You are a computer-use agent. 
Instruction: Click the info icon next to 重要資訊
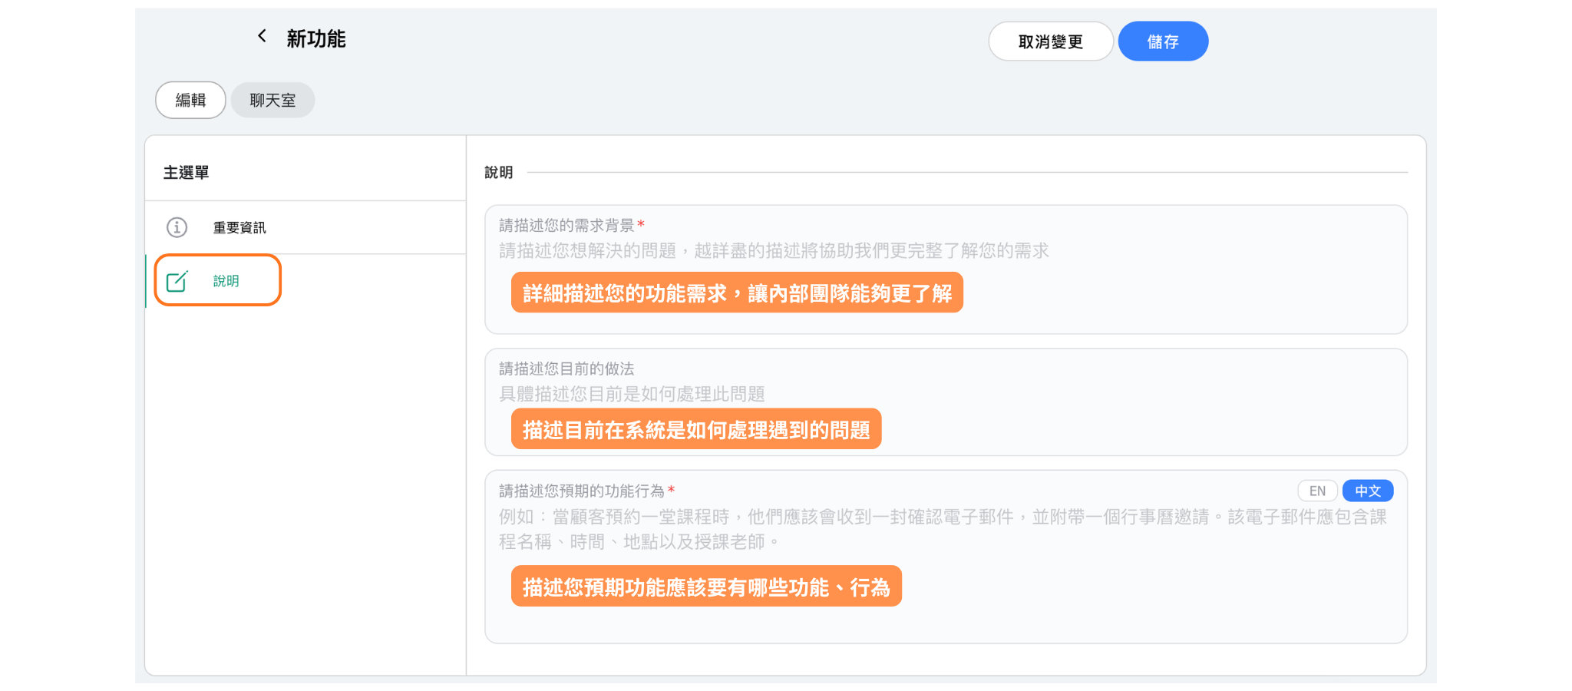[177, 227]
